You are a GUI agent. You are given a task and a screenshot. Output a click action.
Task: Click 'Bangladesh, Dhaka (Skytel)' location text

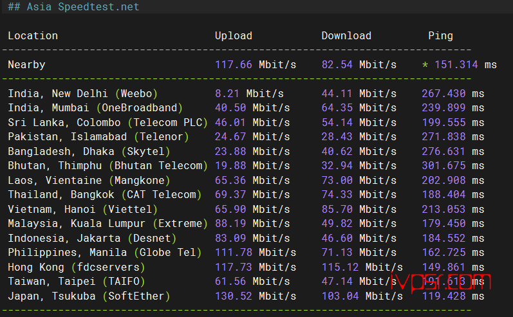coord(89,152)
